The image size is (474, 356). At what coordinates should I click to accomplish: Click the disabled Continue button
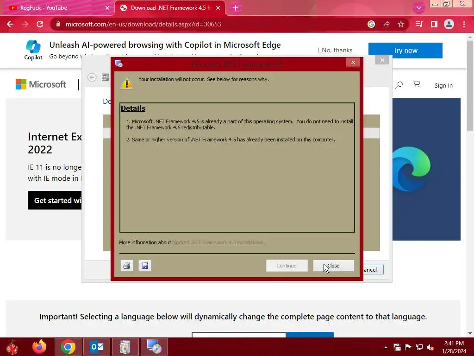[287, 266]
